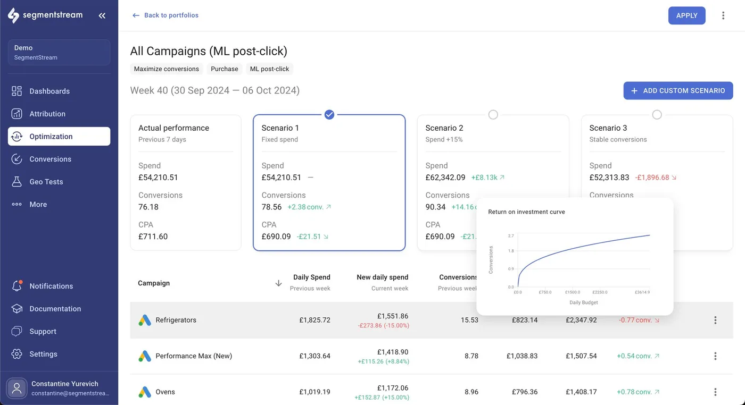Select Scenario 3 radio button

point(657,115)
